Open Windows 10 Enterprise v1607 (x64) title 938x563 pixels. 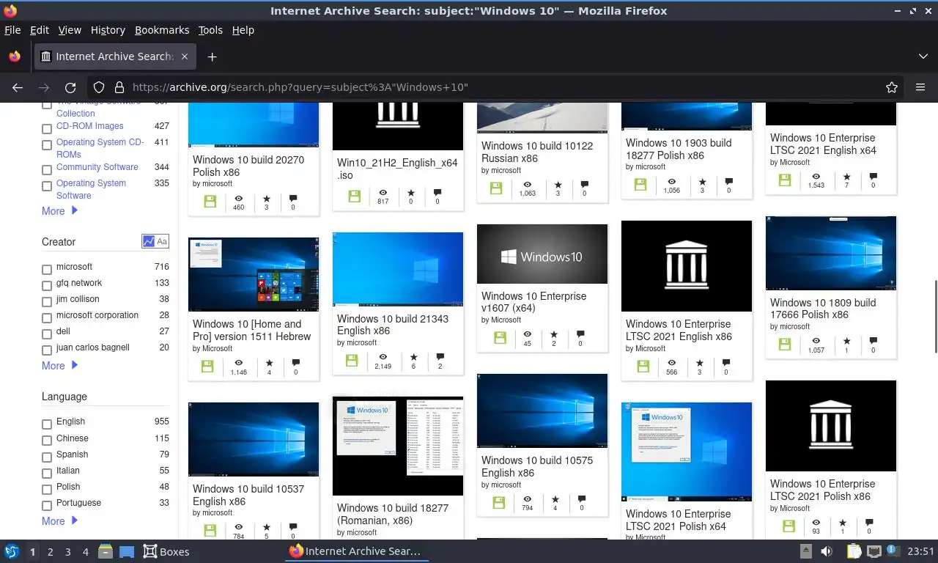(x=534, y=302)
